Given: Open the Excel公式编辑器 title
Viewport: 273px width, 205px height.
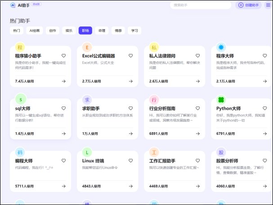Looking at the screenshot, I should pos(98,56).
